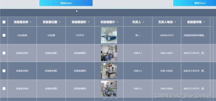Check the 实验室名称1 row checkbox

pos(4,53)
